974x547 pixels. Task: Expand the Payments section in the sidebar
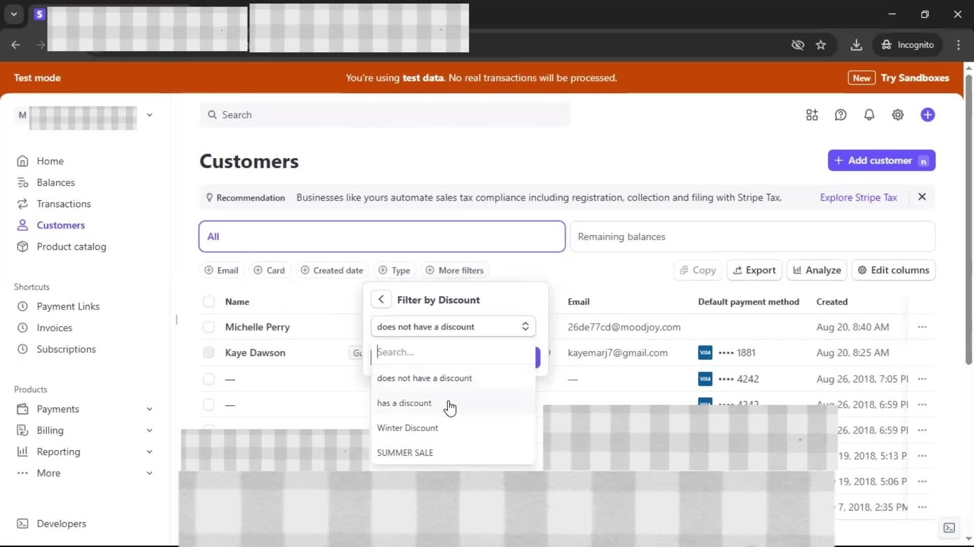[x=149, y=409]
